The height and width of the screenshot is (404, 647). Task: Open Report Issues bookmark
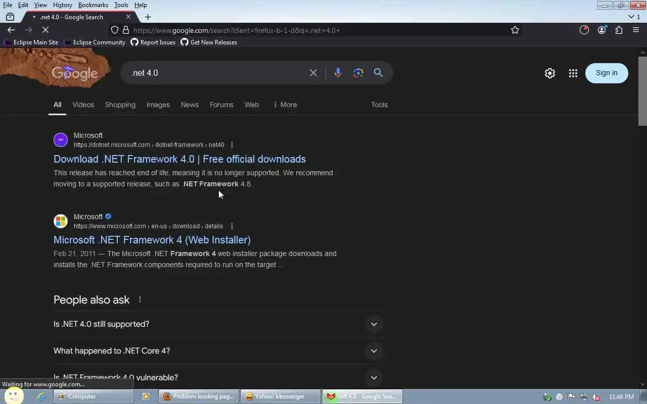[153, 42]
